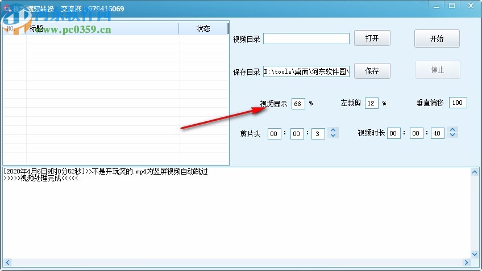482x271 pixels.
Task: Click the log line 视频处理完成
Action: 41,178
